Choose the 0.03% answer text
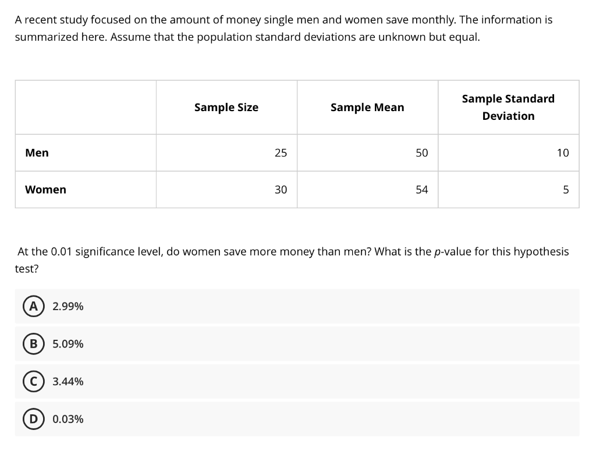This screenshot has height=455, width=596. coord(68,420)
